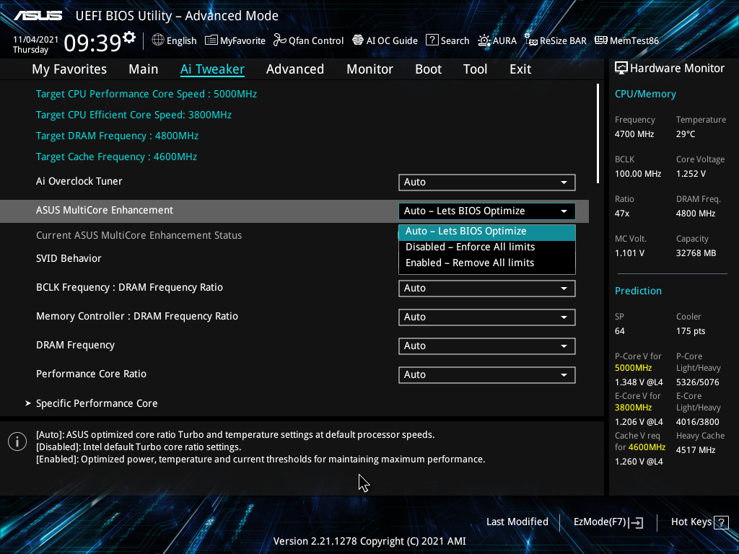Click the globe language icon
The height and width of the screenshot is (554, 739).
pos(158,40)
